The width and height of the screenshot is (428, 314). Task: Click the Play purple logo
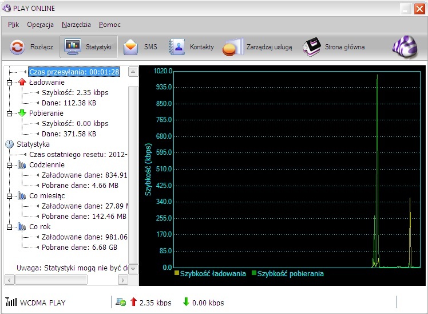coord(405,47)
